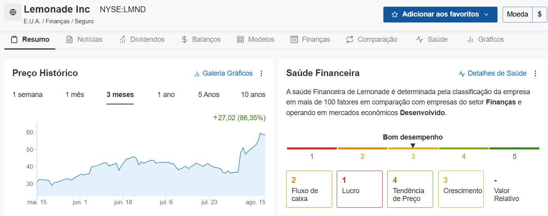The height and width of the screenshot is (216, 548).
Task: Open the Saúde Financeira three-dot menu
Action: (535, 73)
